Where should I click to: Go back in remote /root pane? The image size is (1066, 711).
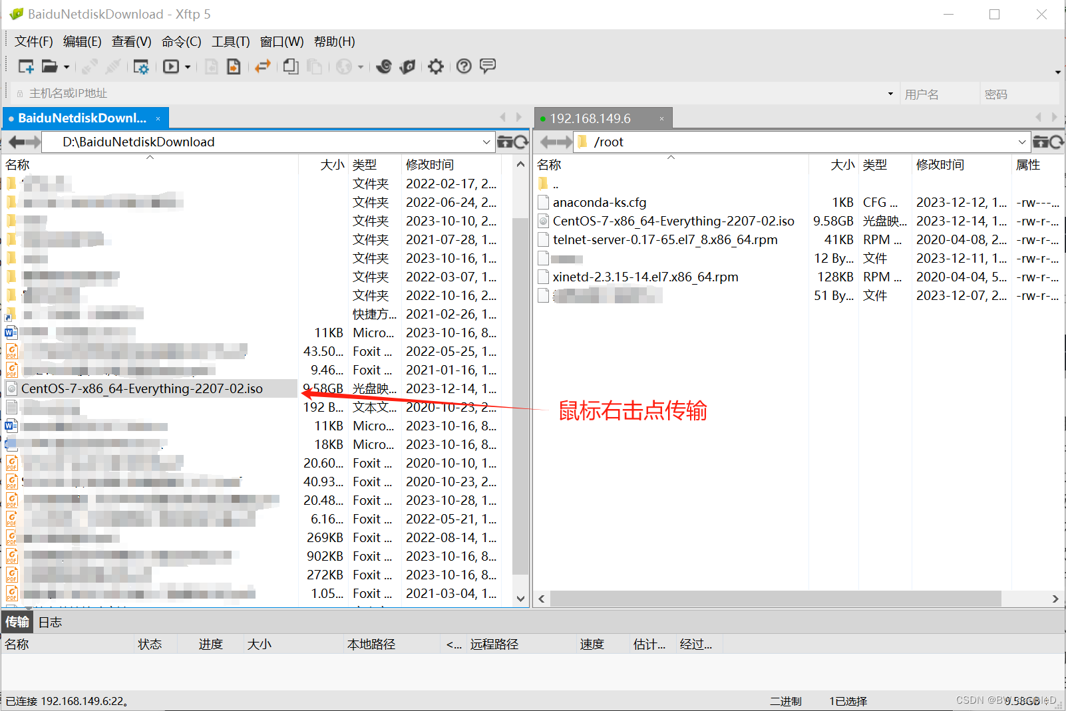pyautogui.click(x=548, y=142)
